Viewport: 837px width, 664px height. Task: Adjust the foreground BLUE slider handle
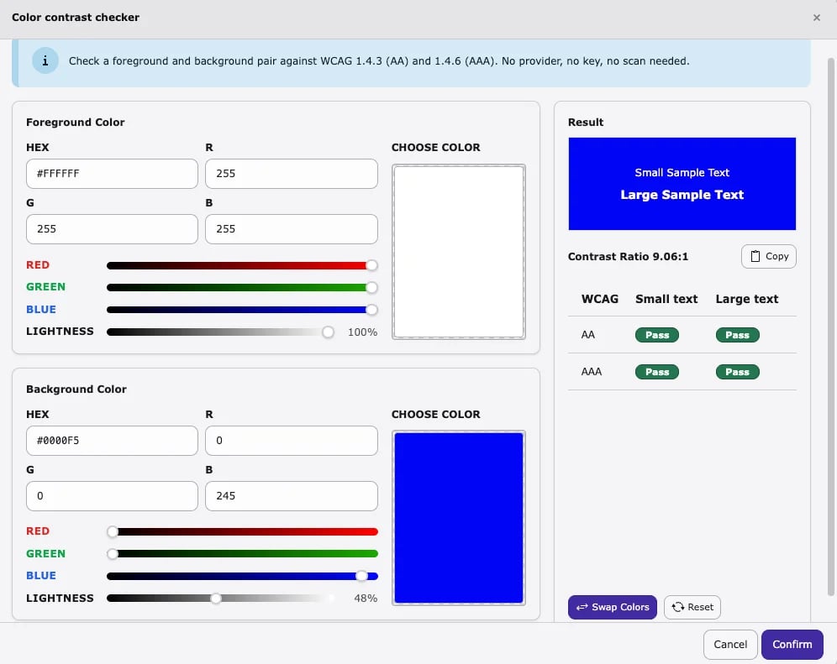[x=371, y=310]
